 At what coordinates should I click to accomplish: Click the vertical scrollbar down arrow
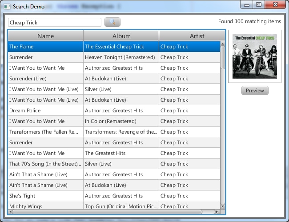[x=223, y=206]
